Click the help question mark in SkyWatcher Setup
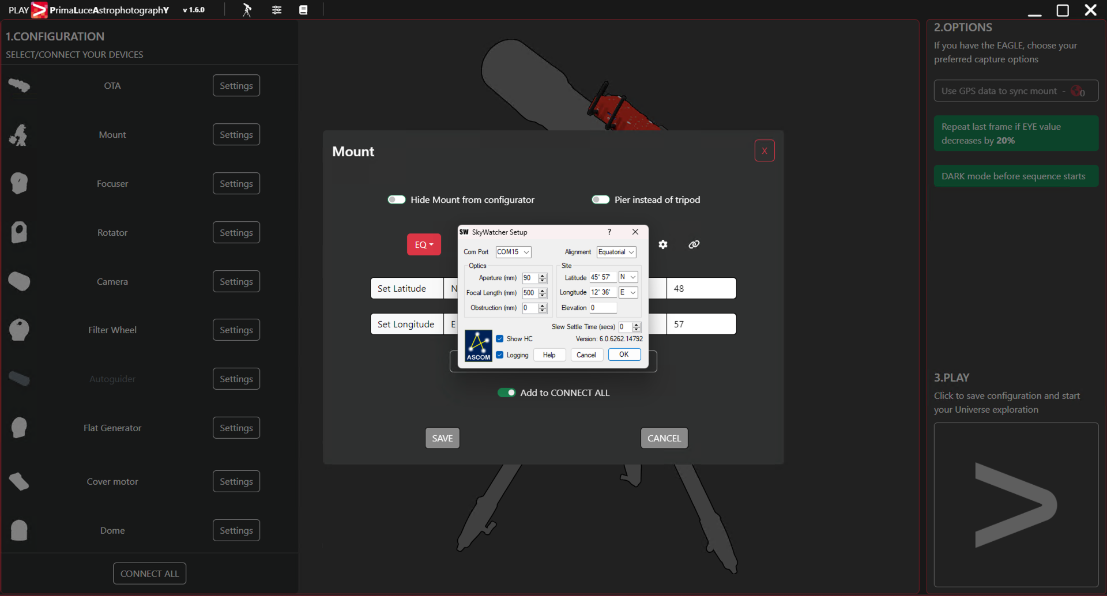 click(609, 232)
